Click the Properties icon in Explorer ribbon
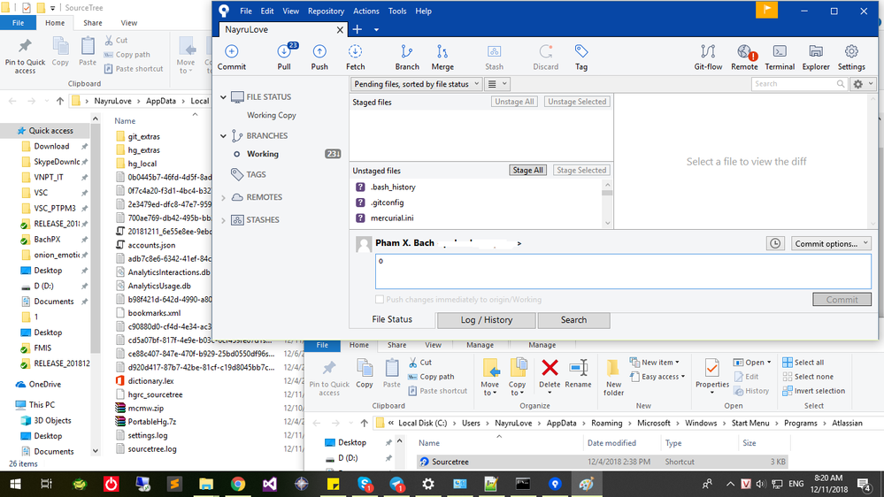 pos(712,377)
